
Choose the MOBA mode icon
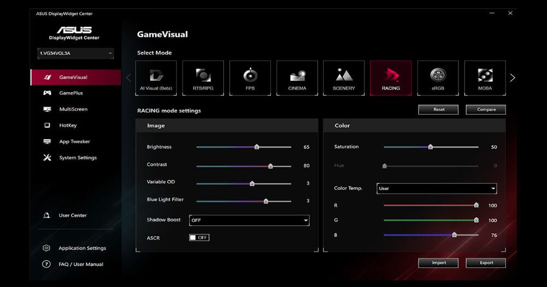[x=485, y=78]
